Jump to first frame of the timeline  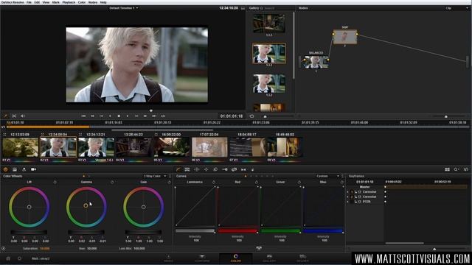coord(83,116)
